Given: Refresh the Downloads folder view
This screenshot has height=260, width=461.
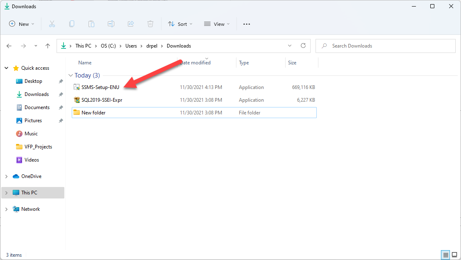Looking at the screenshot, I should pos(303,46).
